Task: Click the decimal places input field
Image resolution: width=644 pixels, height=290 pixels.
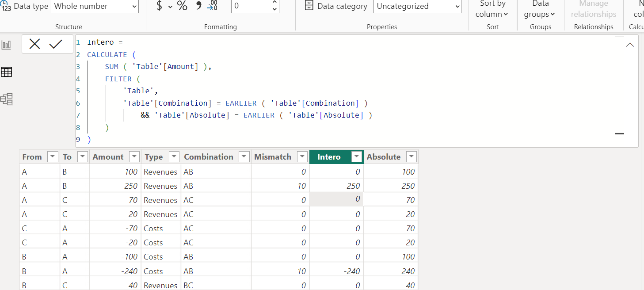Action: pyautogui.click(x=251, y=6)
